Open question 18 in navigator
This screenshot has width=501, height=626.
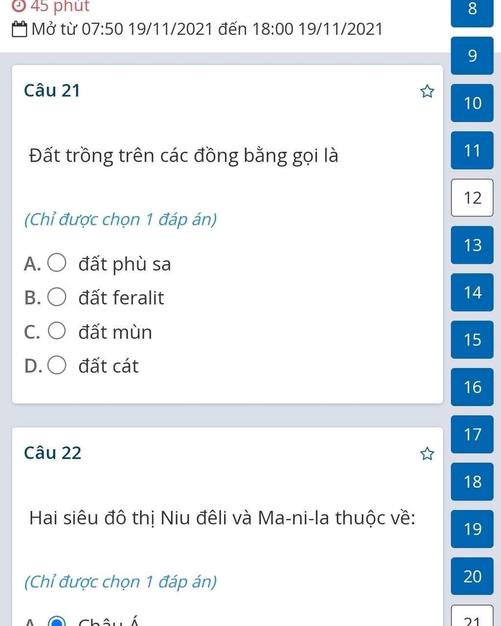[x=472, y=482]
